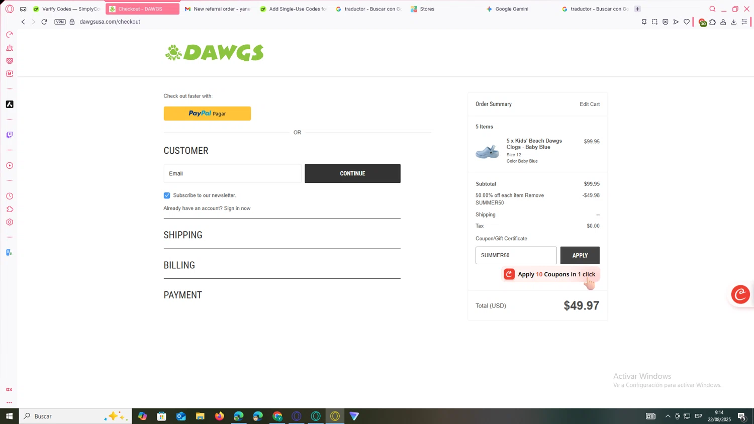Open the Windows Start menu
754x424 pixels.
[9, 416]
